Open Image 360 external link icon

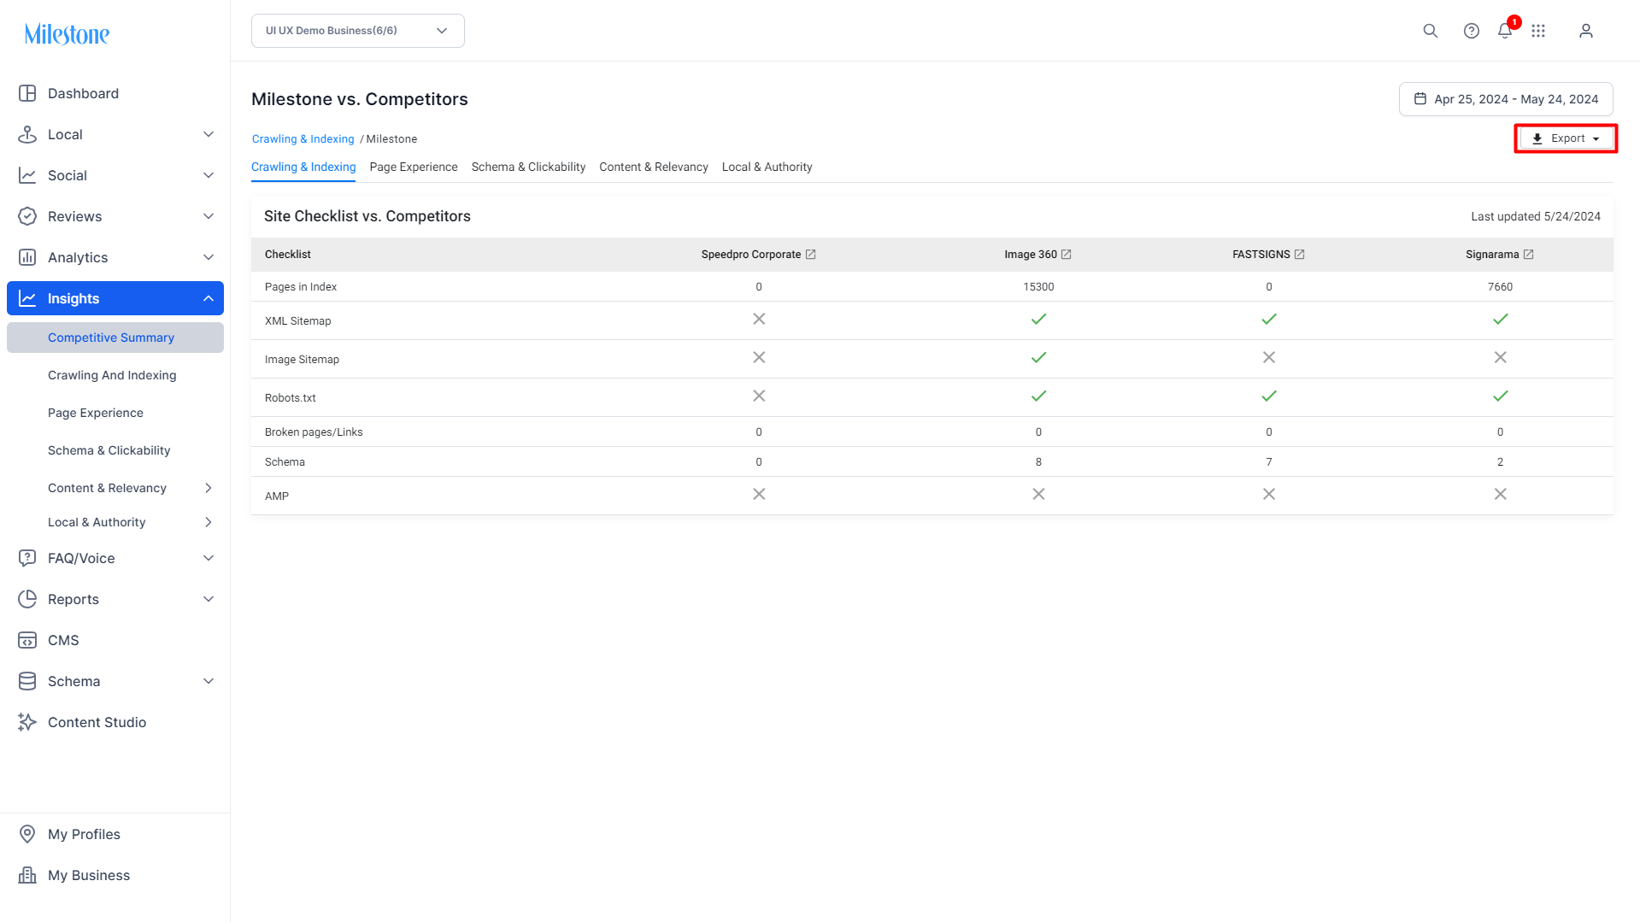click(1067, 255)
